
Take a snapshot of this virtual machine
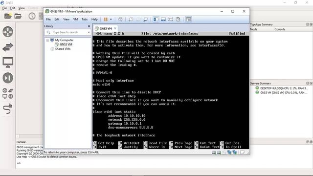click(131, 20)
